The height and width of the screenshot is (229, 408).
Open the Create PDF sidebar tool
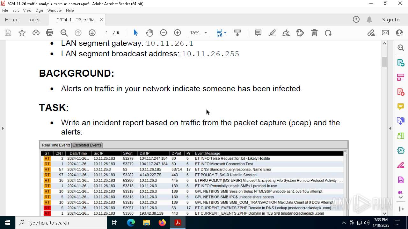401,92
